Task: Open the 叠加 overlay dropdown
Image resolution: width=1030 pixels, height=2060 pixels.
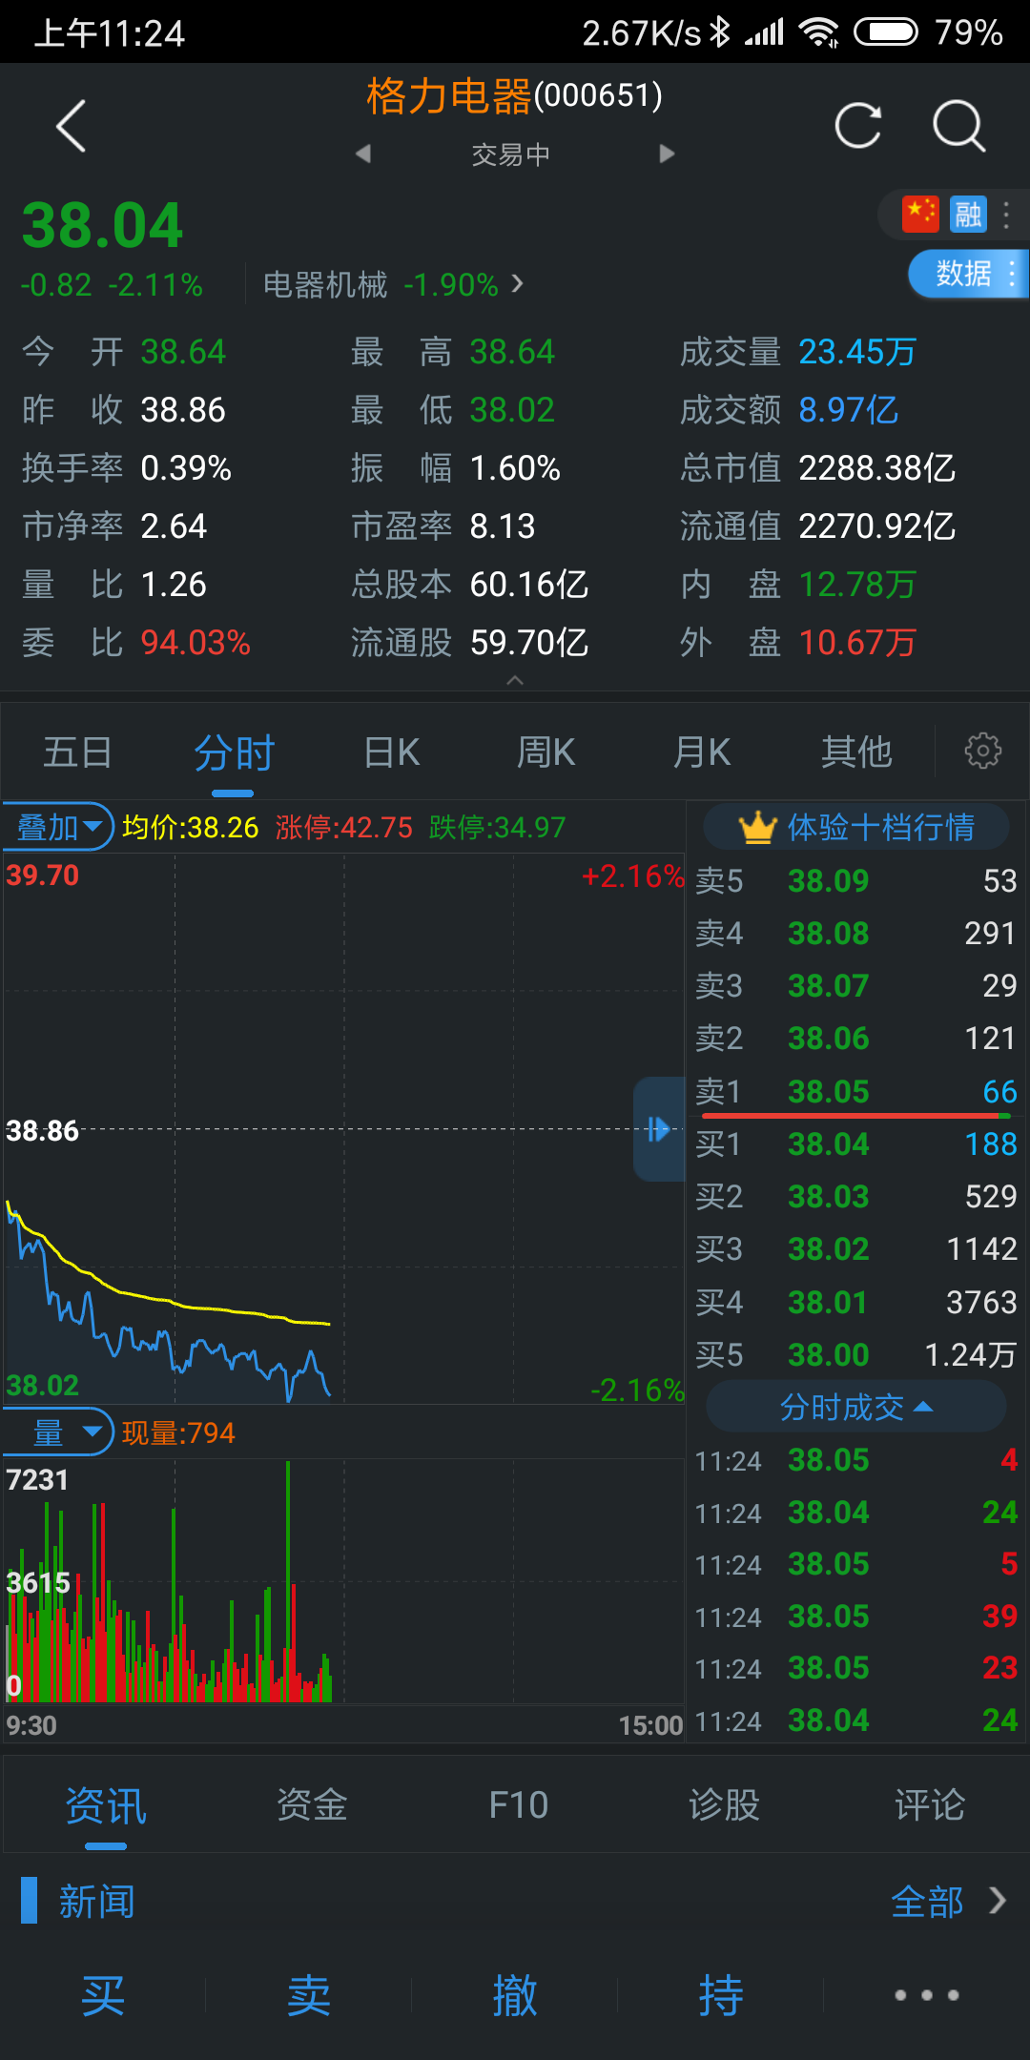Action: pyautogui.click(x=58, y=827)
